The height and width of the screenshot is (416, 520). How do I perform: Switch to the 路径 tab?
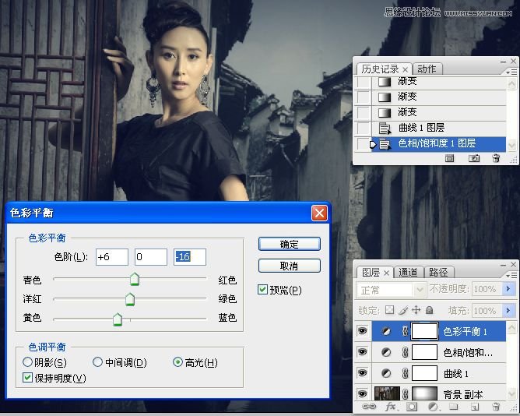click(x=438, y=273)
